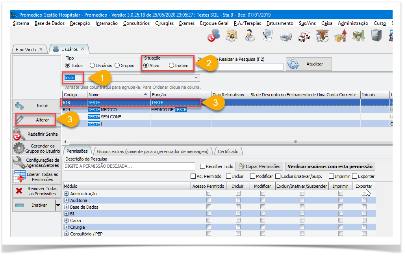This screenshot has height=256, width=406.
Task: Click the safe vault toolbar icon
Action: [x=376, y=36]
